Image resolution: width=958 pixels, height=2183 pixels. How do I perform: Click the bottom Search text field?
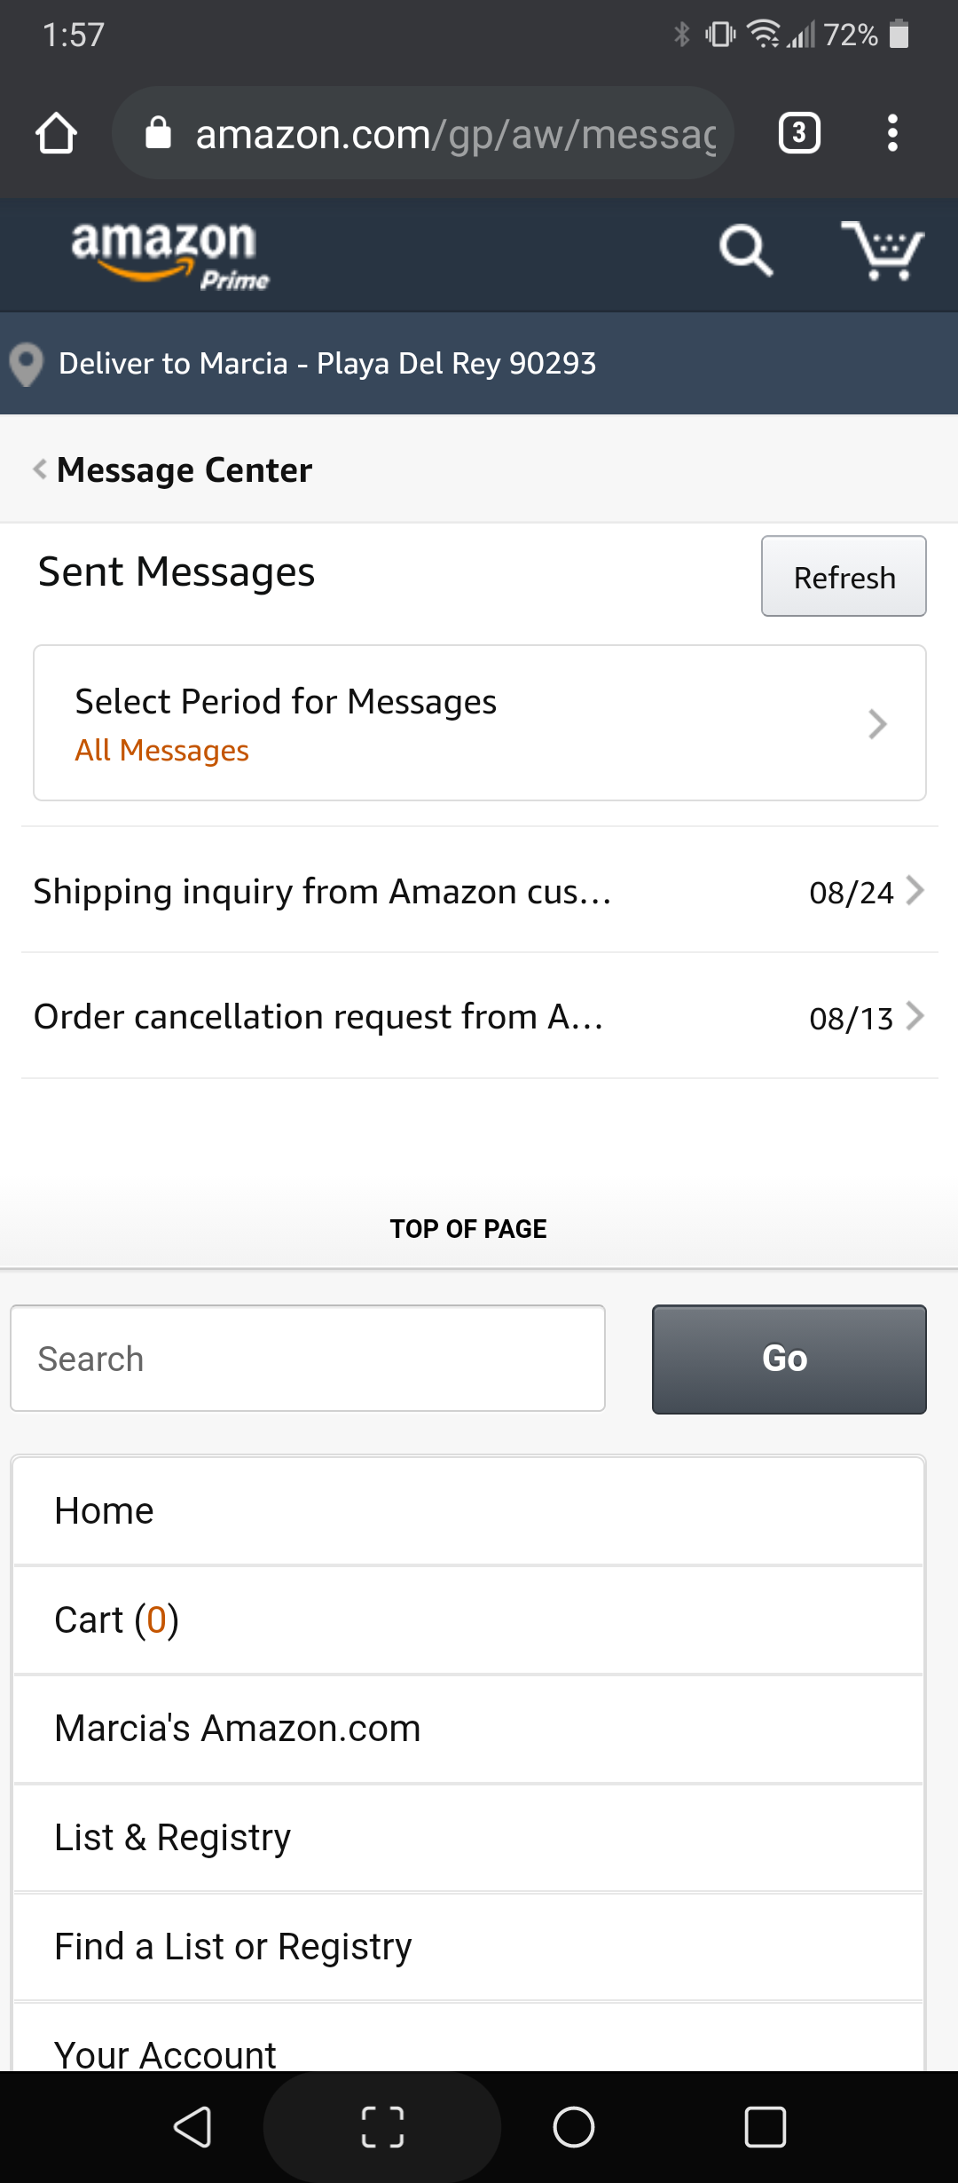(308, 1359)
